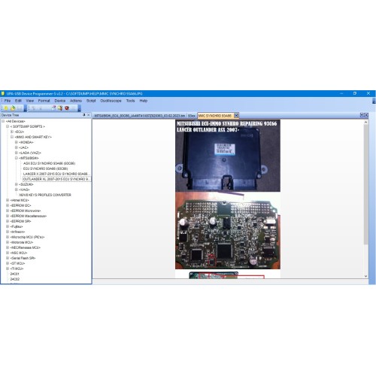This screenshot has width=376, height=376.
Task: Open the Tools menu
Action: click(130, 101)
